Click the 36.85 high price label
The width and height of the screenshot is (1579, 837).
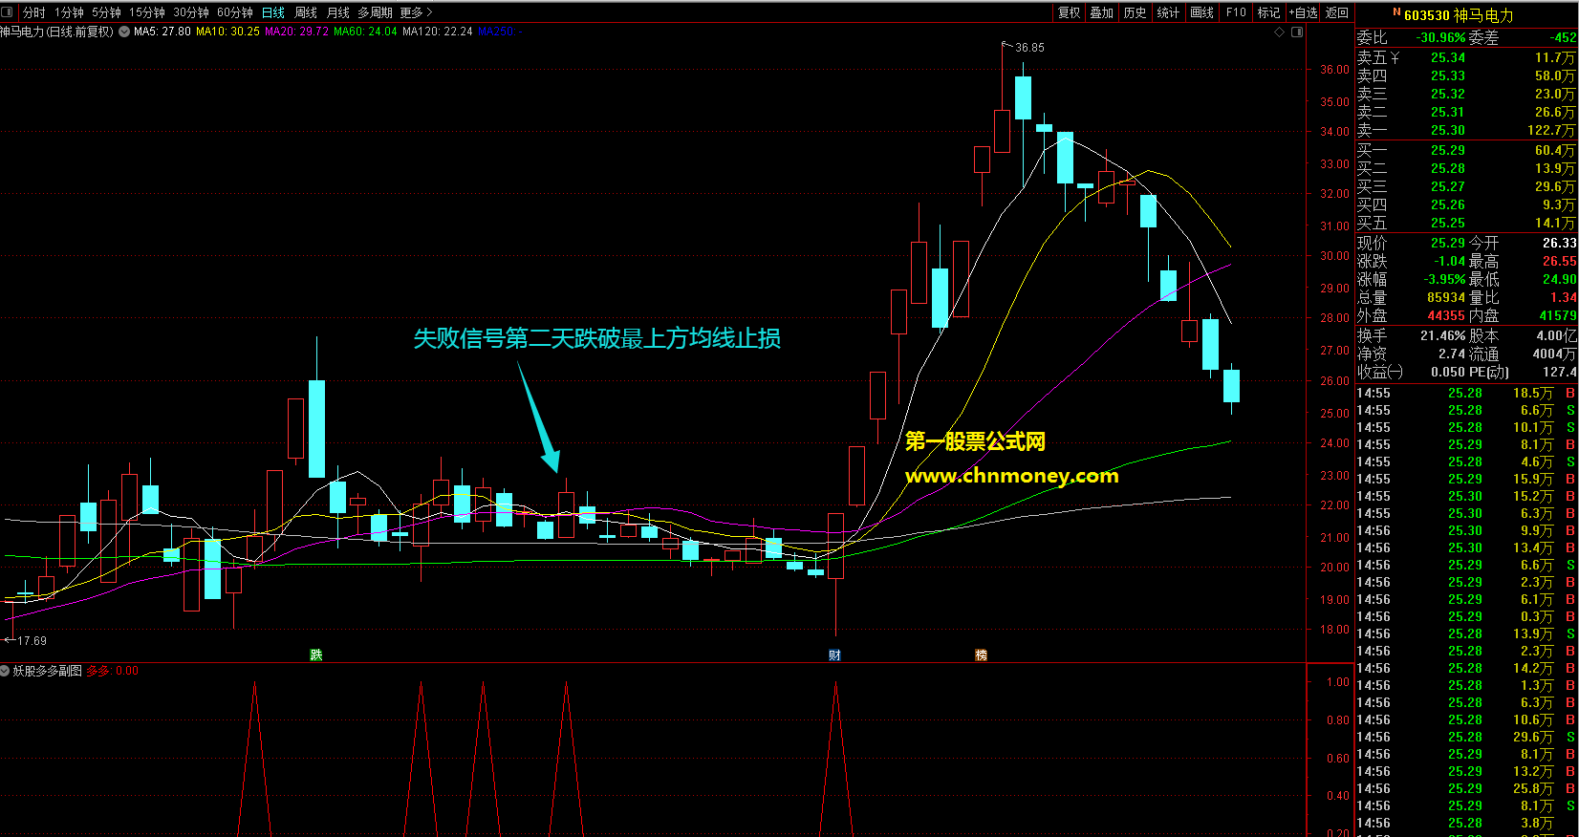coord(1029,48)
